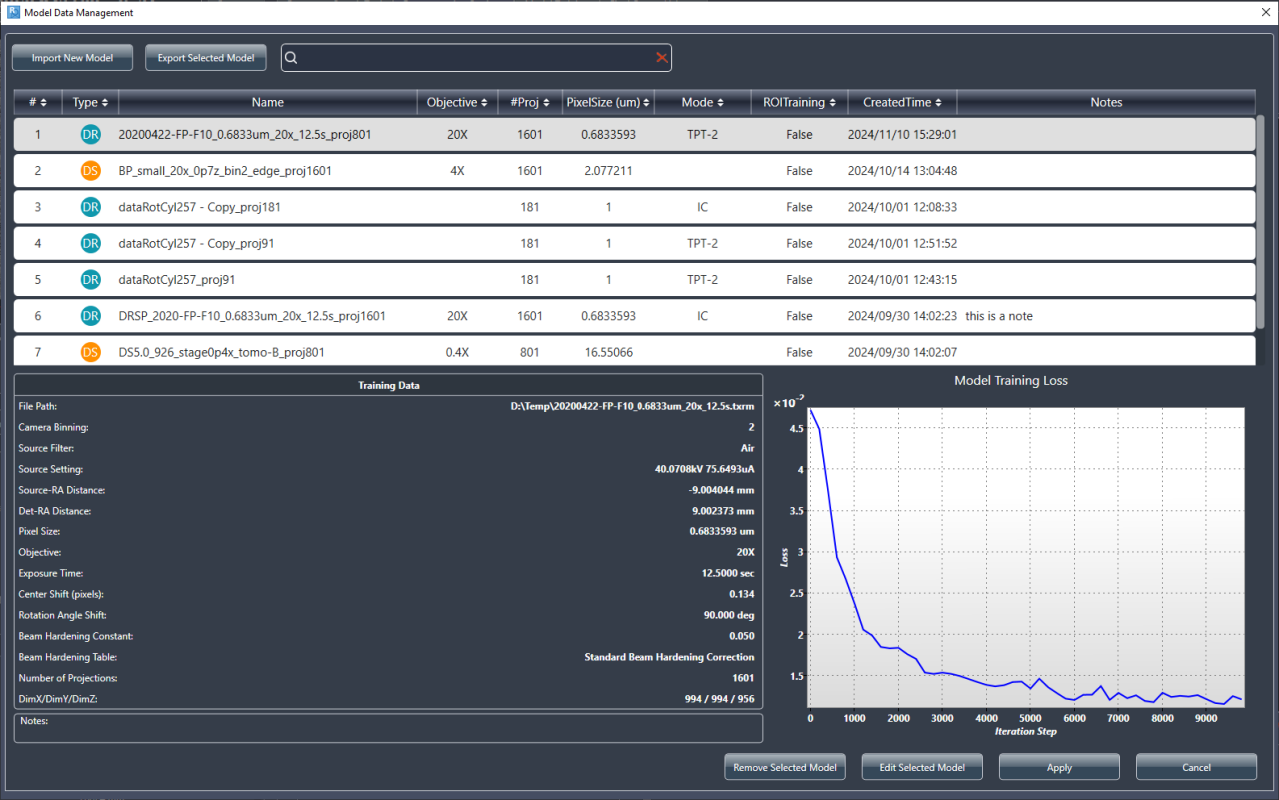
Task: Click DR icon of dataRotCyl257_proj91 row
Action: (x=90, y=280)
